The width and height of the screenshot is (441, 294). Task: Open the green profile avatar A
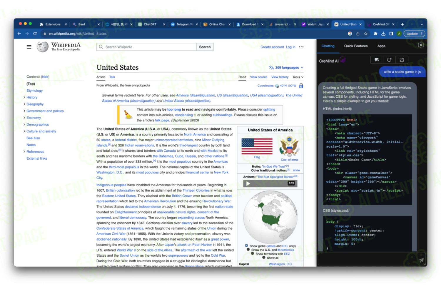pyautogui.click(x=399, y=34)
